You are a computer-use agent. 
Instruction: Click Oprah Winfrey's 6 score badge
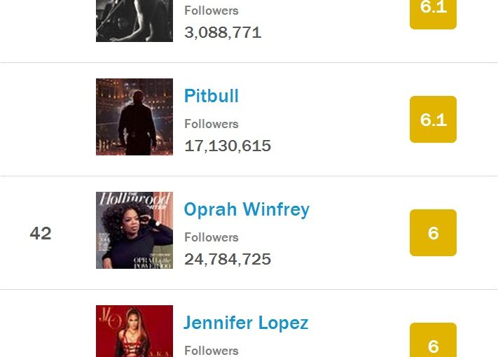pos(433,232)
